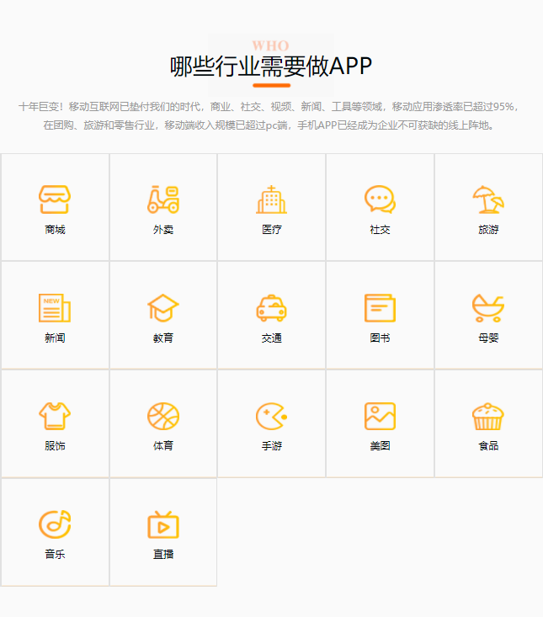This screenshot has width=543, height=617.
Task: Click the book icon for 图书
Action: 380,308
